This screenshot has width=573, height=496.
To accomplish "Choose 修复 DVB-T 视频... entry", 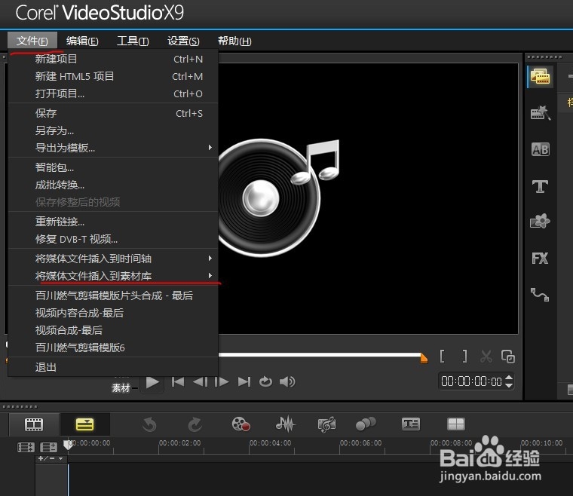I will 112,239.
